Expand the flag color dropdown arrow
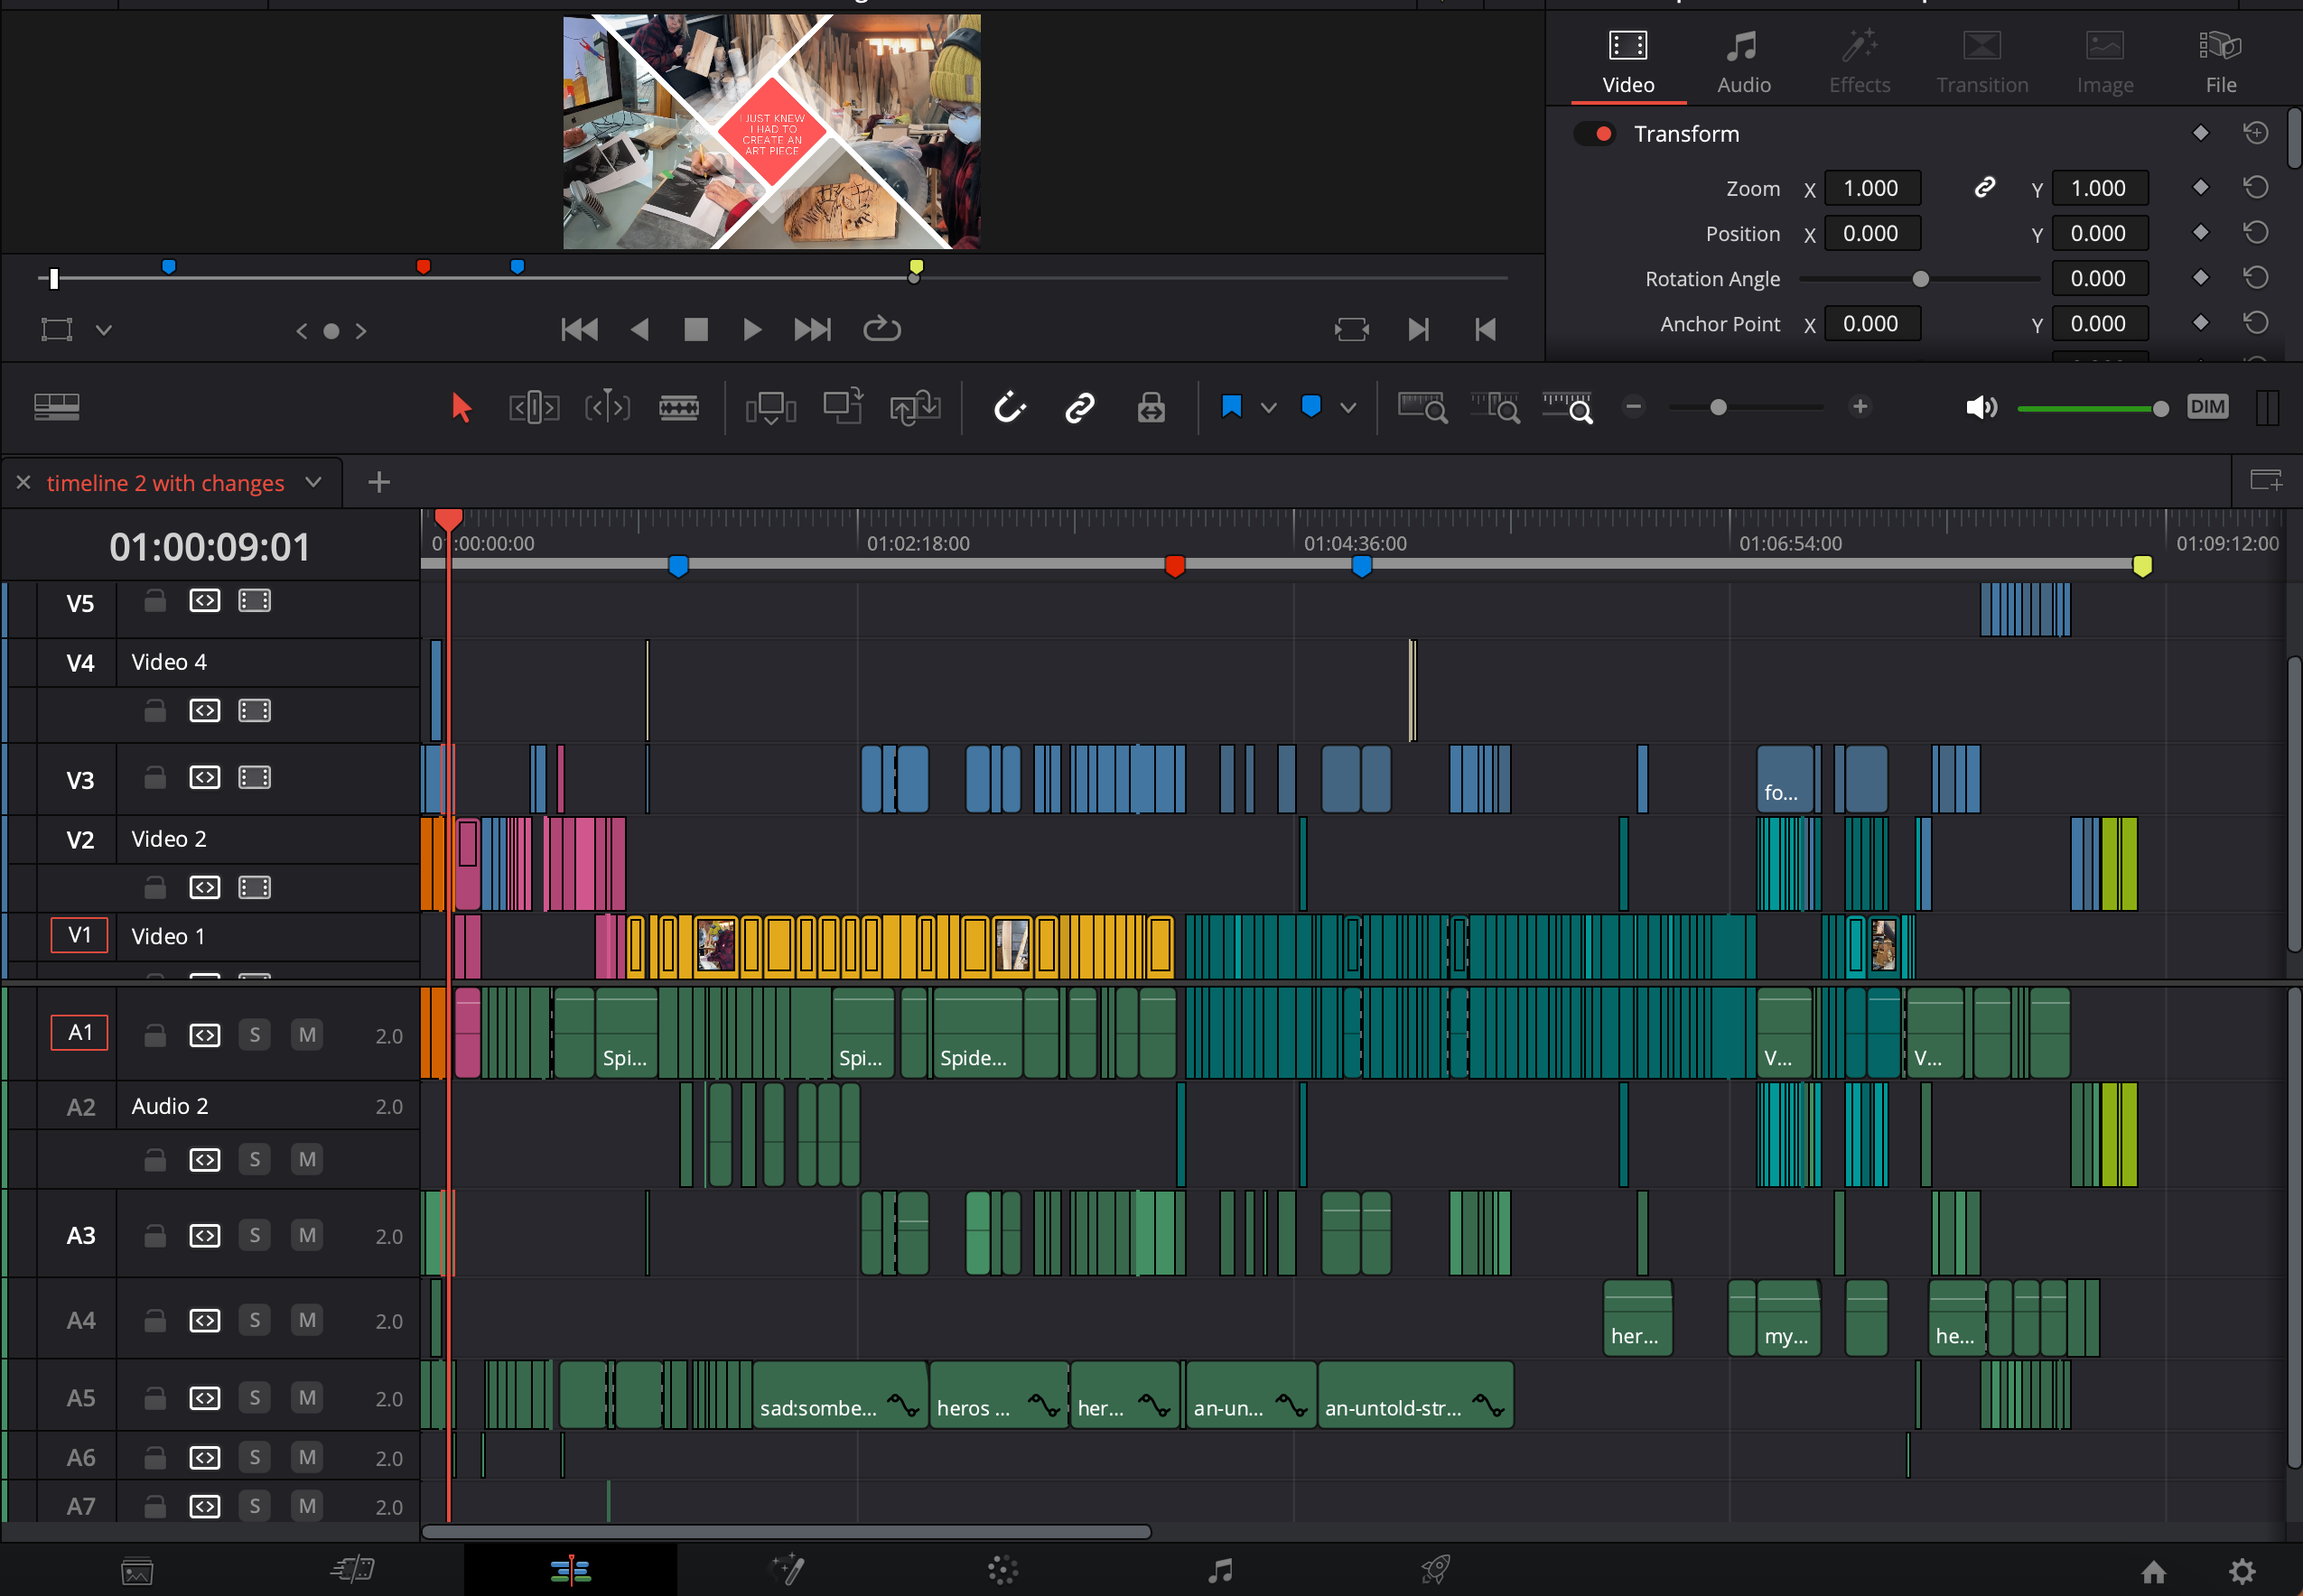The height and width of the screenshot is (1596, 2303). (1269, 407)
